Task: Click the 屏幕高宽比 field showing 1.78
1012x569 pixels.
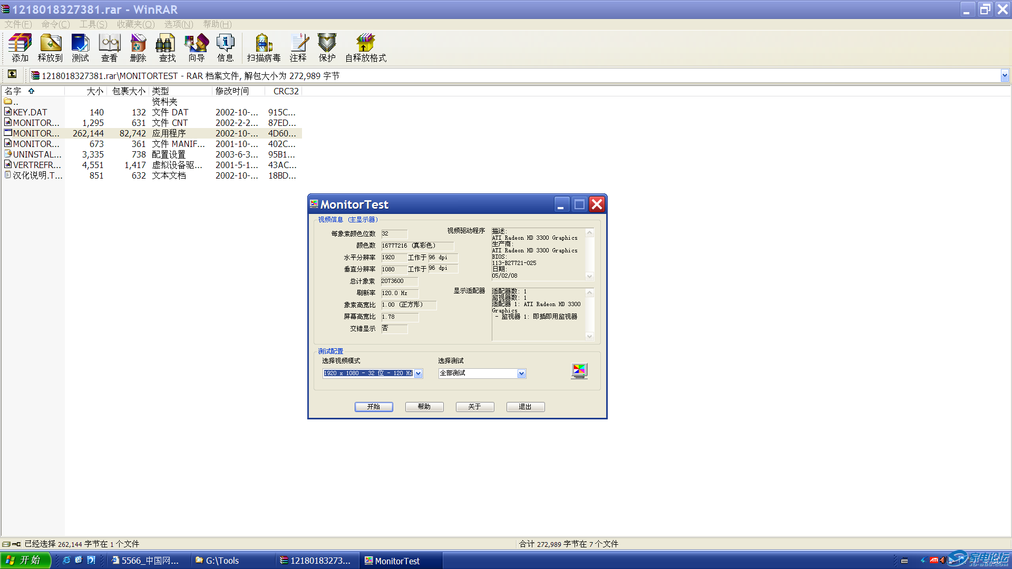Action: tap(400, 317)
